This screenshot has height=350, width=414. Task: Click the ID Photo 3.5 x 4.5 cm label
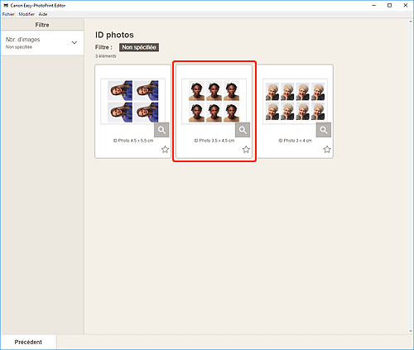click(x=214, y=141)
